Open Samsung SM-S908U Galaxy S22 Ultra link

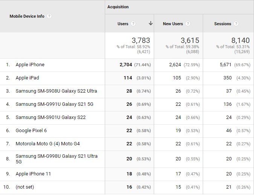coord(56,91)
